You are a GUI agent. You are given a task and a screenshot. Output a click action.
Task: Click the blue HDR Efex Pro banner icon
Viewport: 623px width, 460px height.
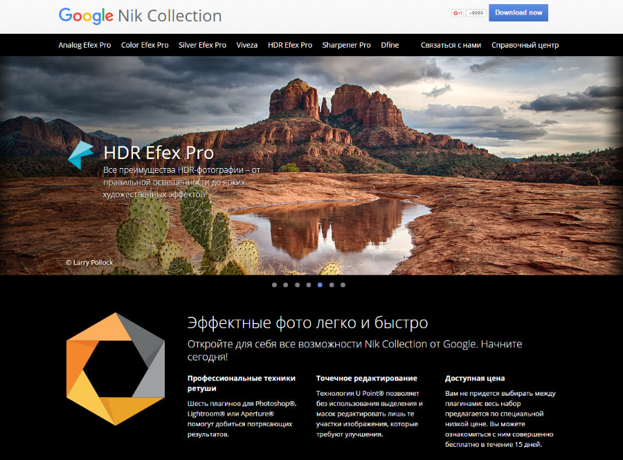click(81, 155)
